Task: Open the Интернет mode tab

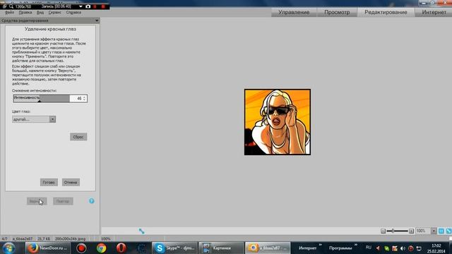Action: pyautogui.click(x=434, y=13)
